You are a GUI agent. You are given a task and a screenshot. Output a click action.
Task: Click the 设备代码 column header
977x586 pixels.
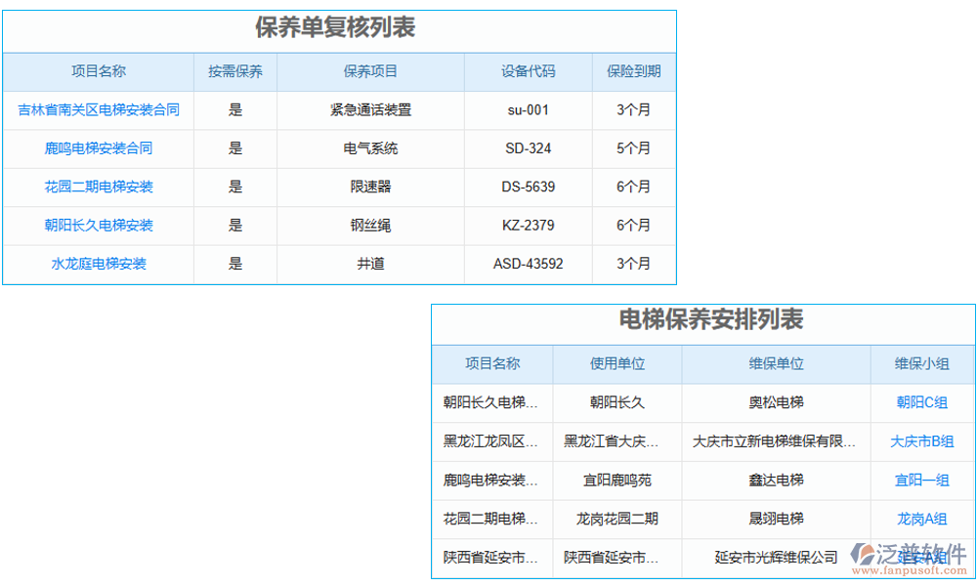(528, 71)
